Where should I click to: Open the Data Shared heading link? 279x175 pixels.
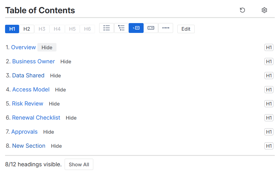pyautogui.click(x=28, y=75)
